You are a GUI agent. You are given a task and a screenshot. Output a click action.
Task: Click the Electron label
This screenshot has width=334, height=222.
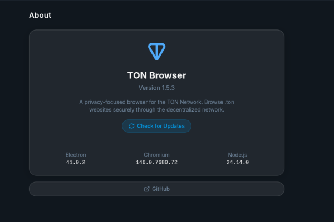[x=76, y=154]
